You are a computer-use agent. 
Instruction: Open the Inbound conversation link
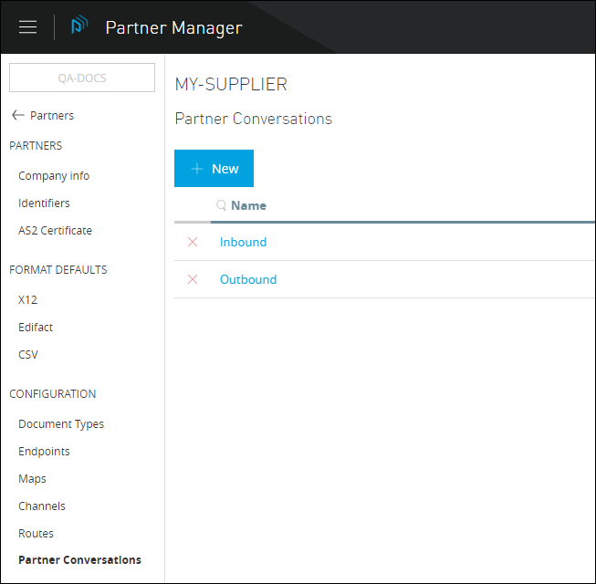pos(243,242)
